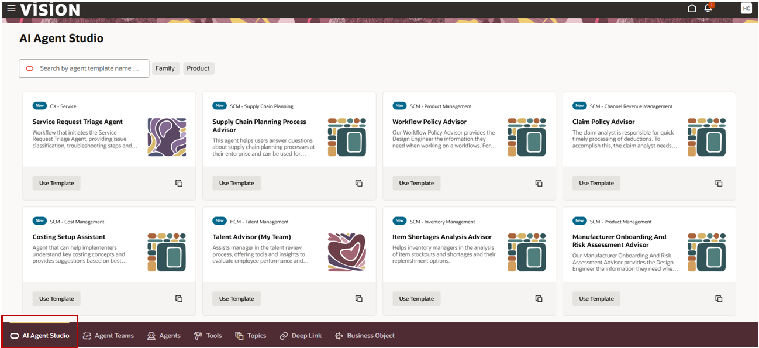Use Template for Manufacturer Onboarding And Risk Assessment
The height and width of the screenshot is (348, 759).
596,298
